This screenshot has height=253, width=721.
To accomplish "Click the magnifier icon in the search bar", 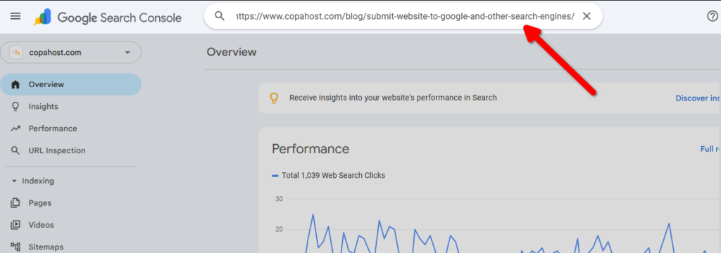I will coord(220,16).
